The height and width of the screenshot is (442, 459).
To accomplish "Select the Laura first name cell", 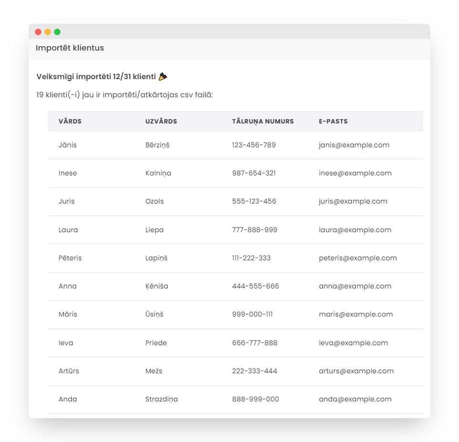I will coord(68,230).
